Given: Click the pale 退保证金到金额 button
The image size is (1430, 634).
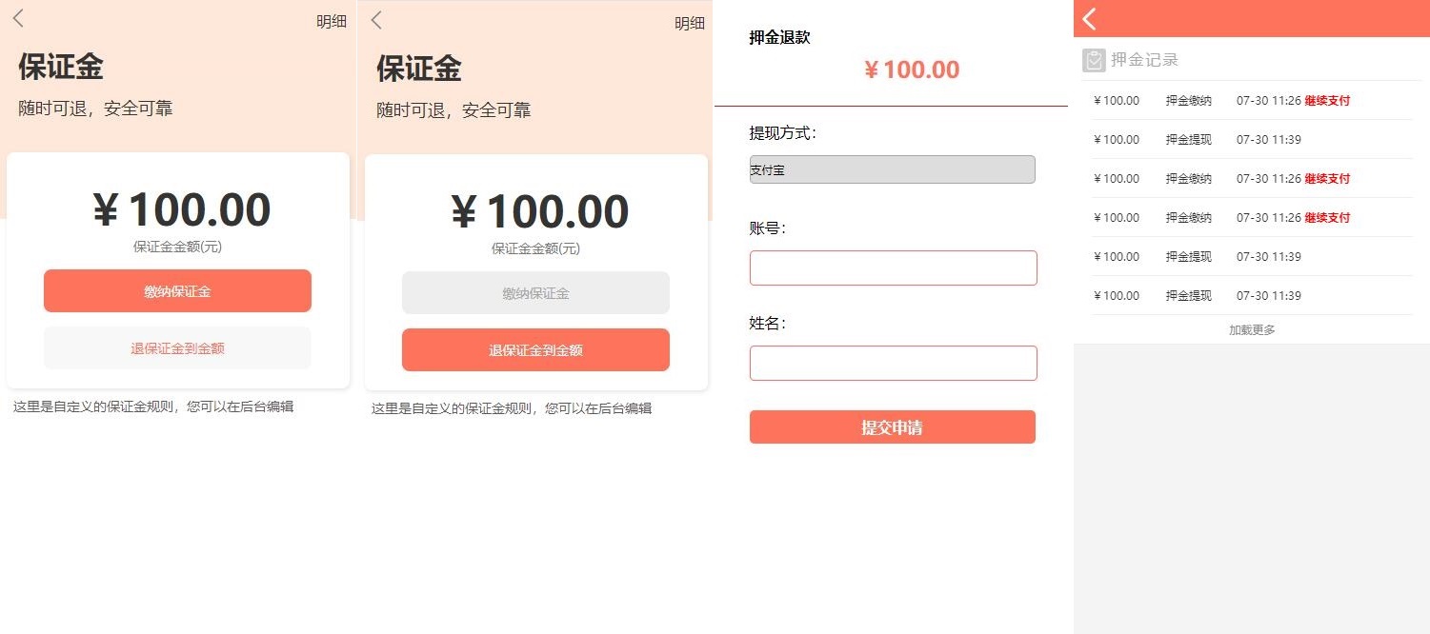Looking at the screenshot, I should pyautogui.click(x=177, y=348).
